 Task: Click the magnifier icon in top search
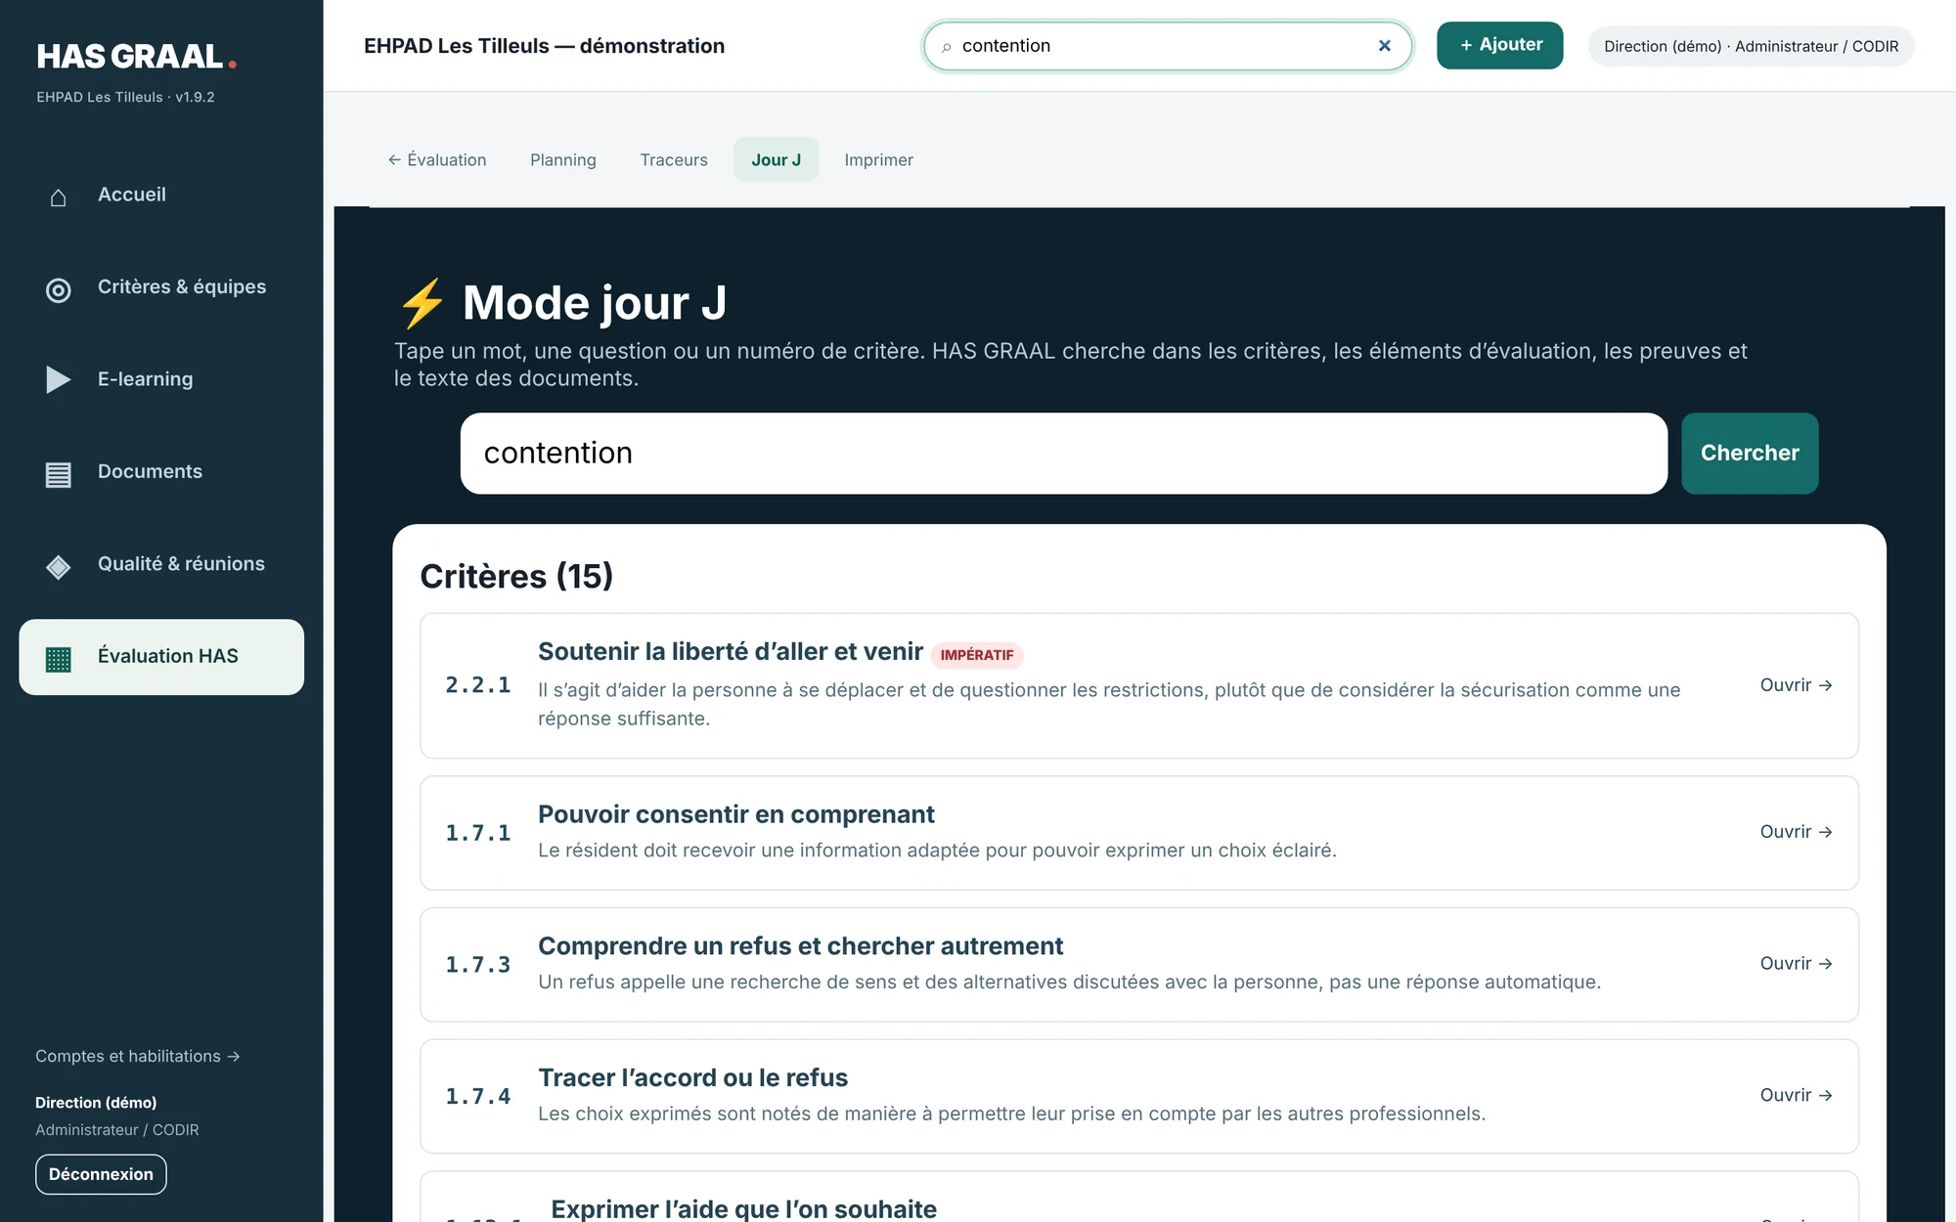tap(946, 47)
